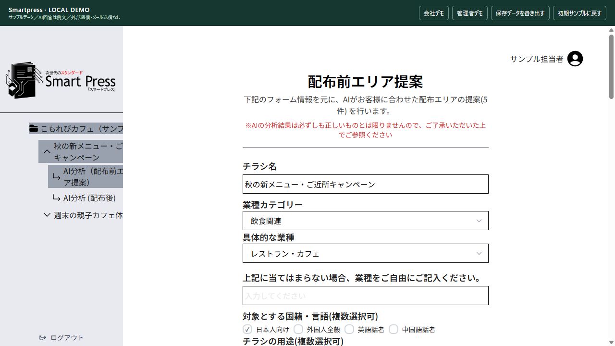
Task: Click 保存データを書き出す button
Action: click(520, 13)
